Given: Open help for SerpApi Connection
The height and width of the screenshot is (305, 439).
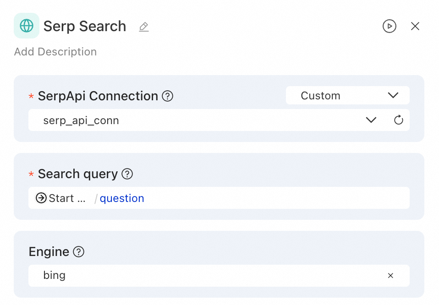Looking at the screenshot, I should (168, 96).
